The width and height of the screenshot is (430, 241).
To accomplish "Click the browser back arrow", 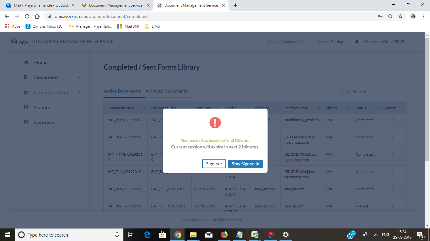I will pos(7,16).
